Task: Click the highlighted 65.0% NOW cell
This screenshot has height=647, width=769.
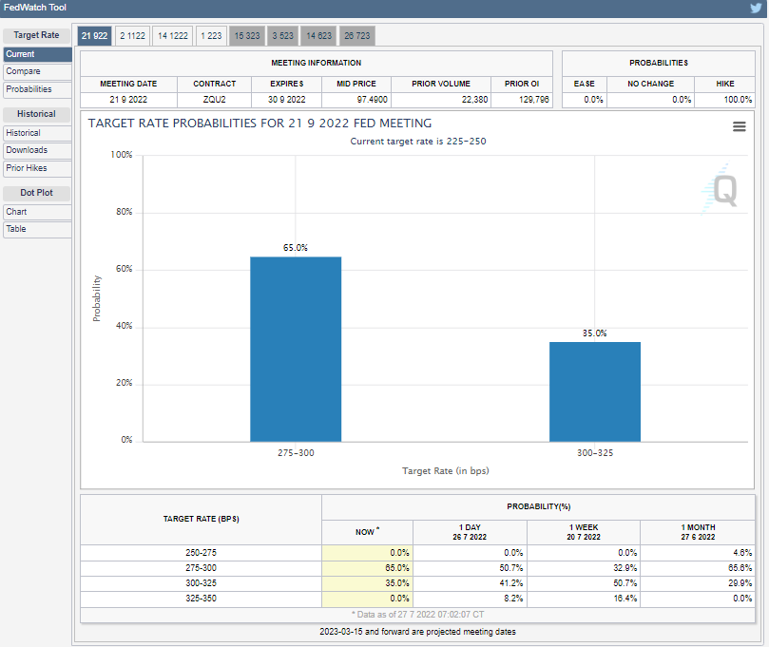Action: 367,568
